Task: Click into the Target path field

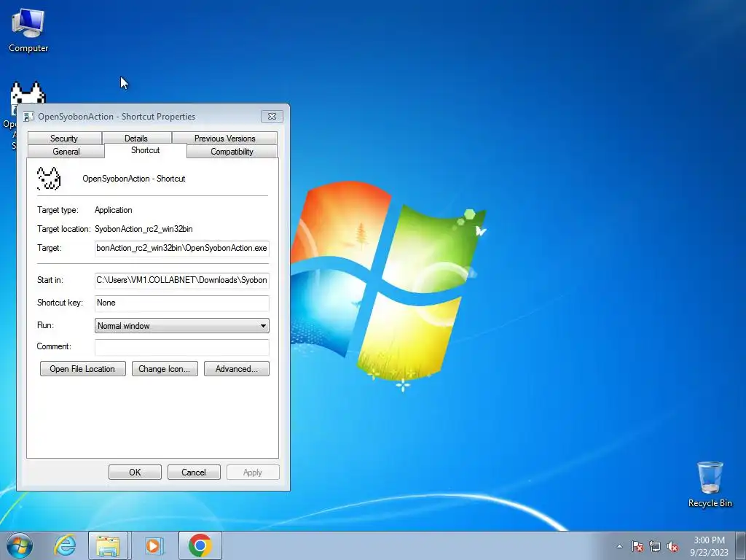Action: pos(181,248)
